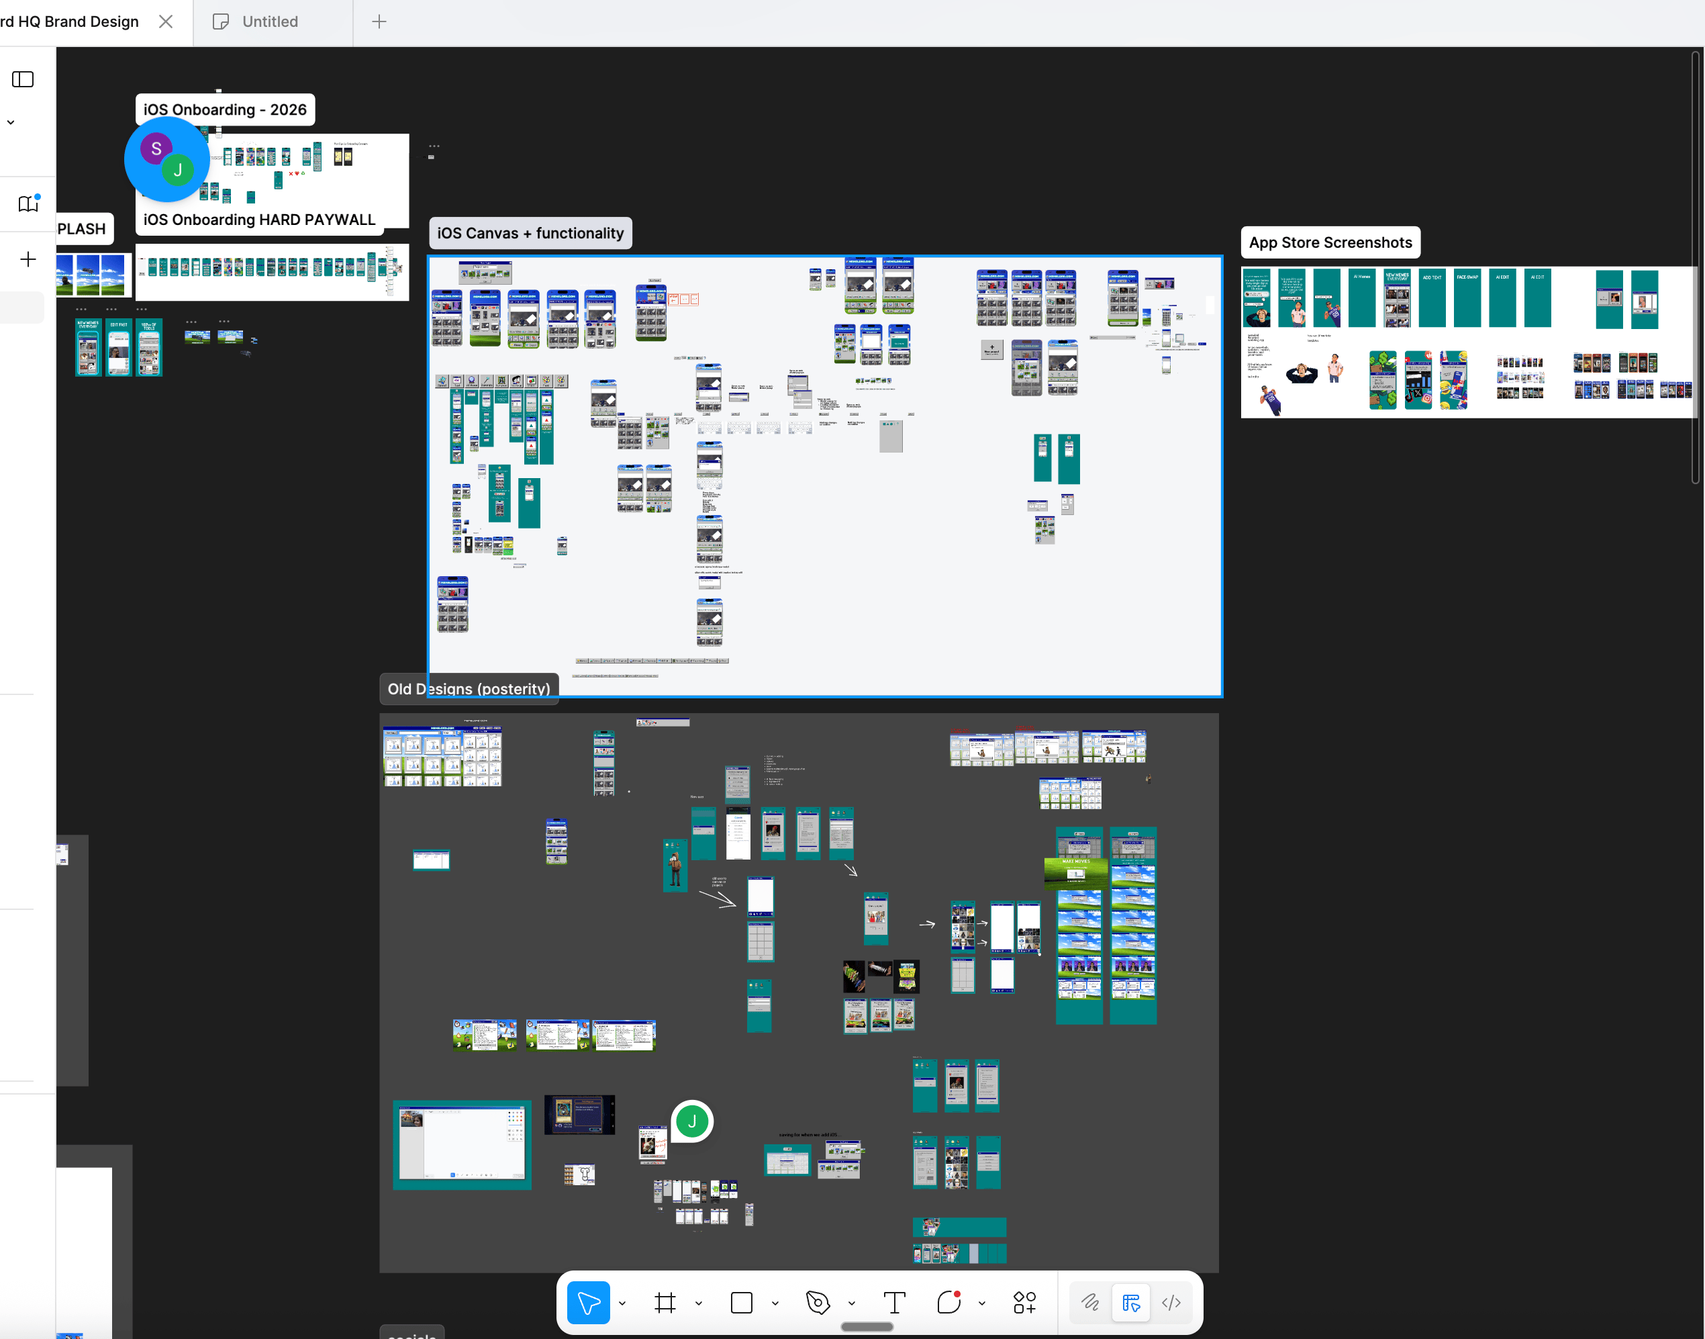
Task: Select the Move tool
Action: [x=589, y=1302]
